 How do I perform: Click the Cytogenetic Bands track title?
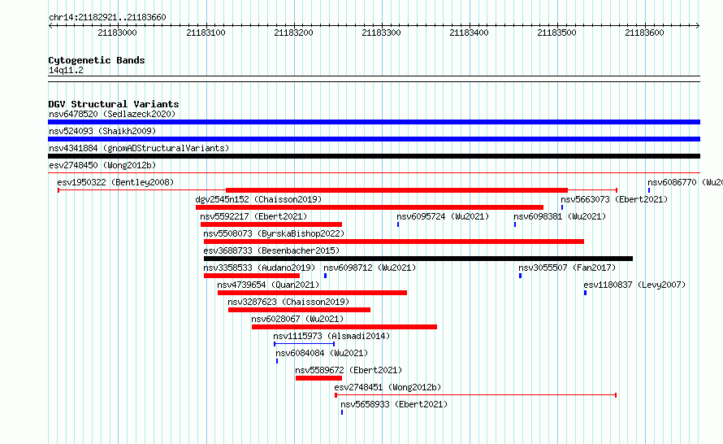pos(97,60)
